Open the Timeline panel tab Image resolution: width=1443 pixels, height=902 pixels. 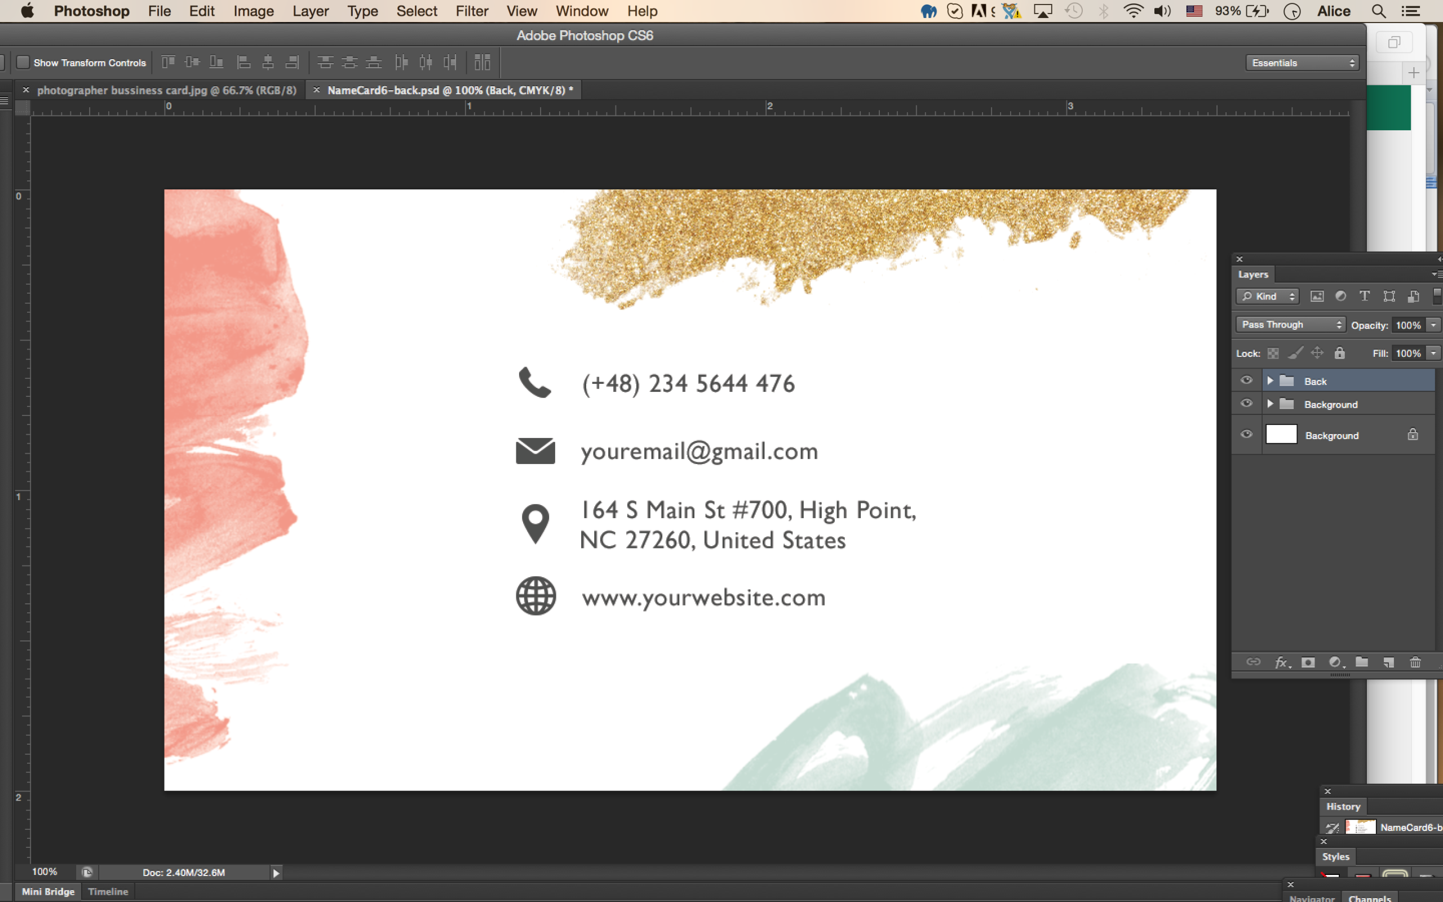[108, 891]
